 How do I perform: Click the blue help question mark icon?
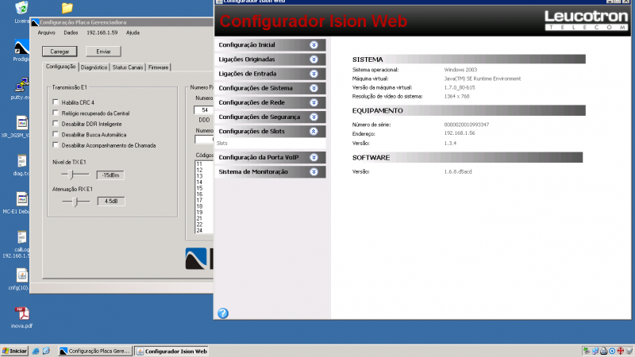coord(223,313)
